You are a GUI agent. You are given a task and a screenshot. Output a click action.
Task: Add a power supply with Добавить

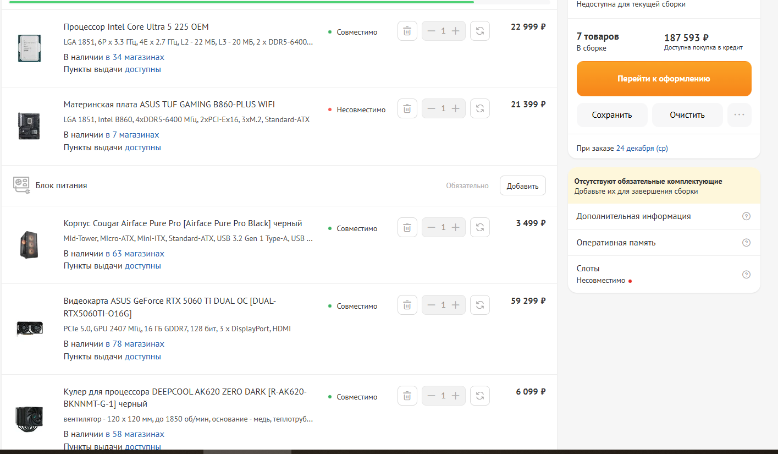(522, 186)
